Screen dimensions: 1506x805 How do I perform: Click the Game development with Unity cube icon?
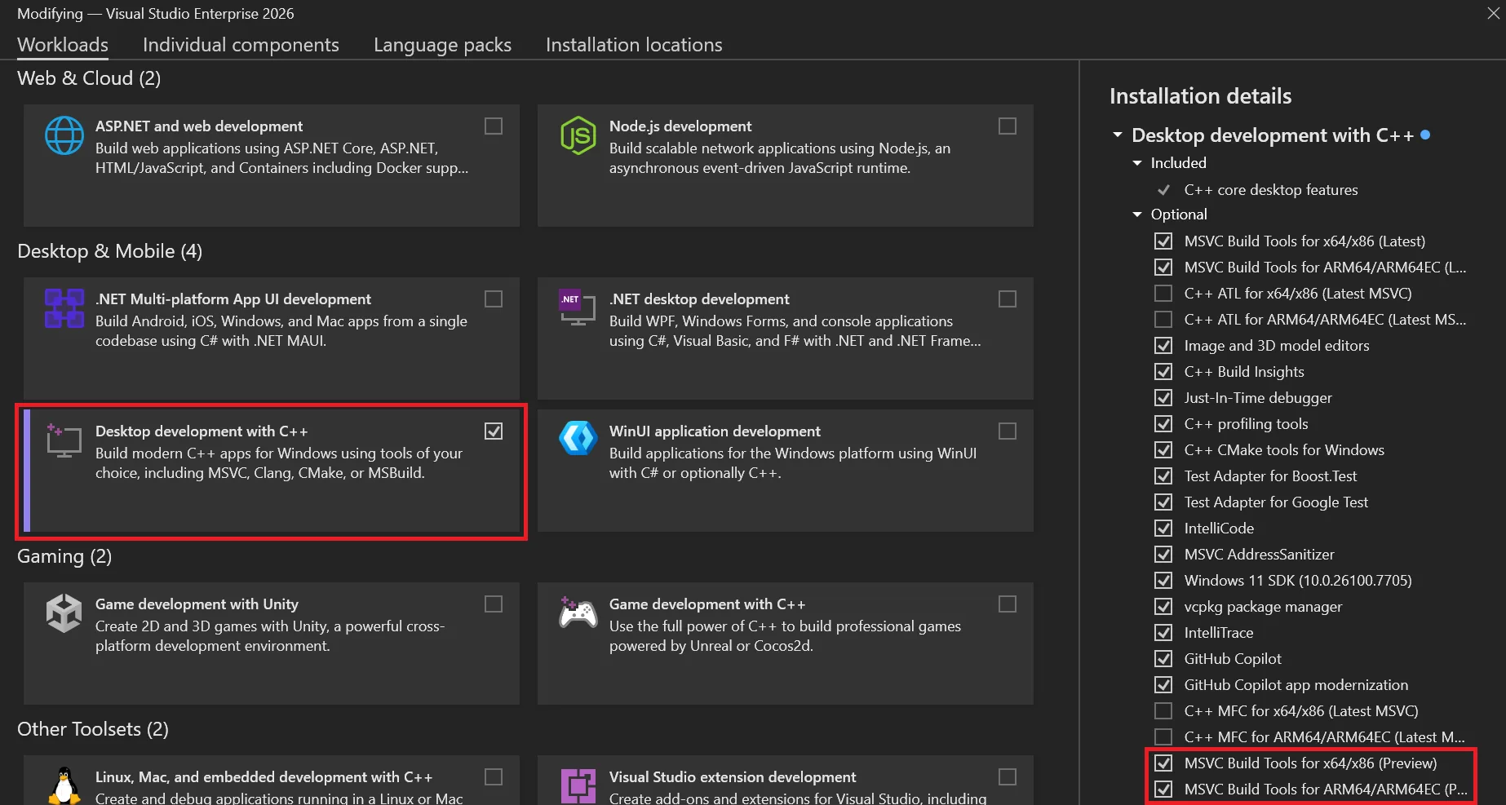coord(64,613)
